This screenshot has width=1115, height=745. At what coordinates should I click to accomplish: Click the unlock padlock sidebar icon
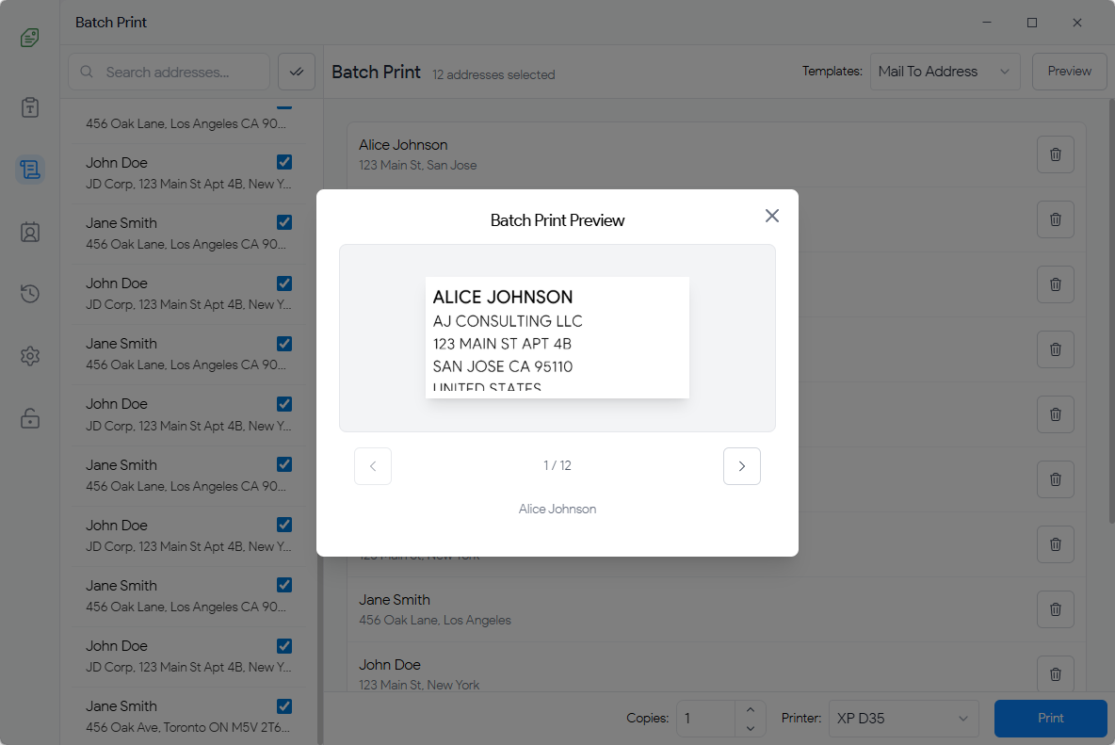30,418
